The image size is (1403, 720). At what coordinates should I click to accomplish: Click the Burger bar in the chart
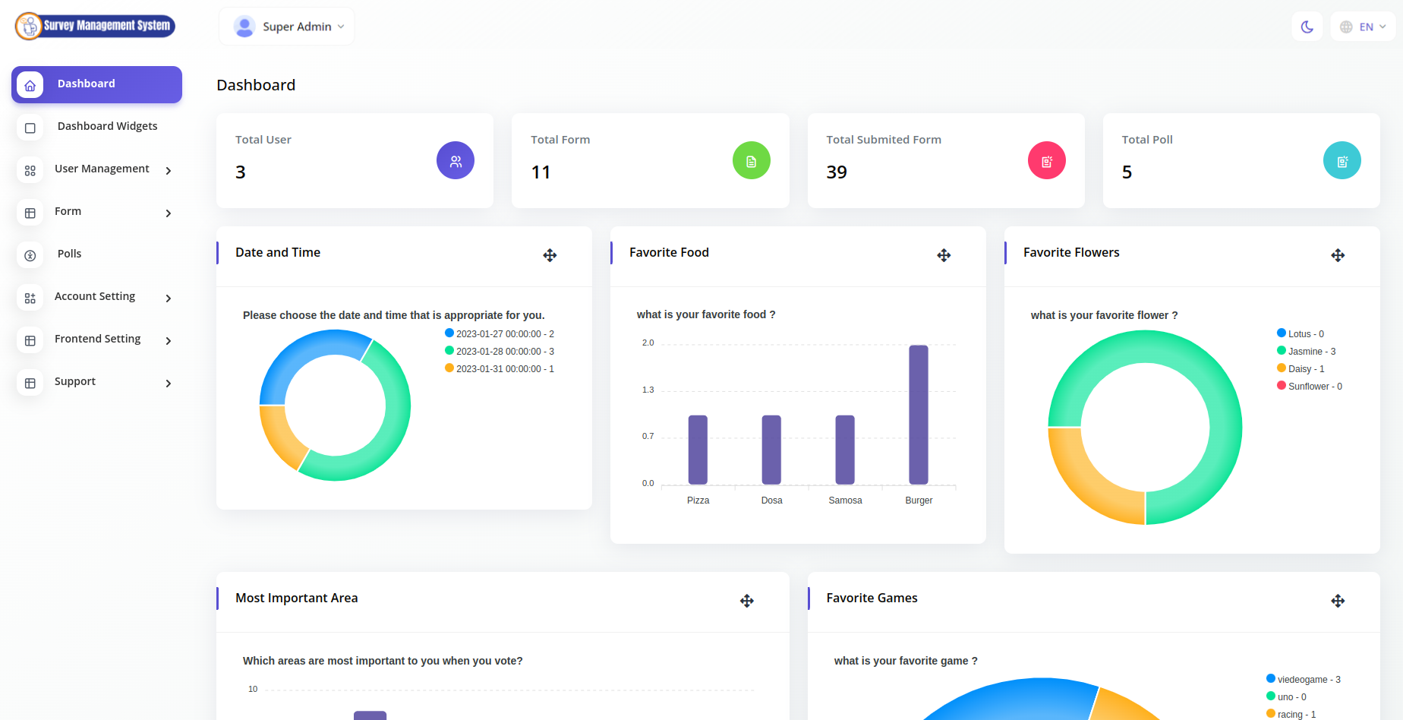click(x=919, y=415)
